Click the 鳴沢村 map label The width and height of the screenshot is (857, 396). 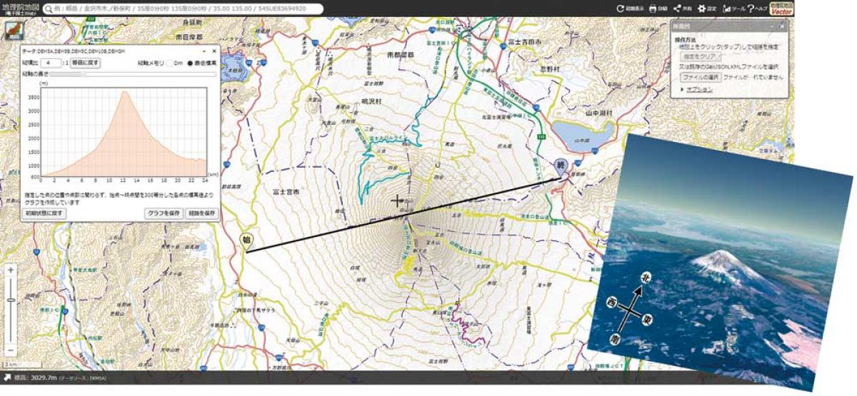373,102
